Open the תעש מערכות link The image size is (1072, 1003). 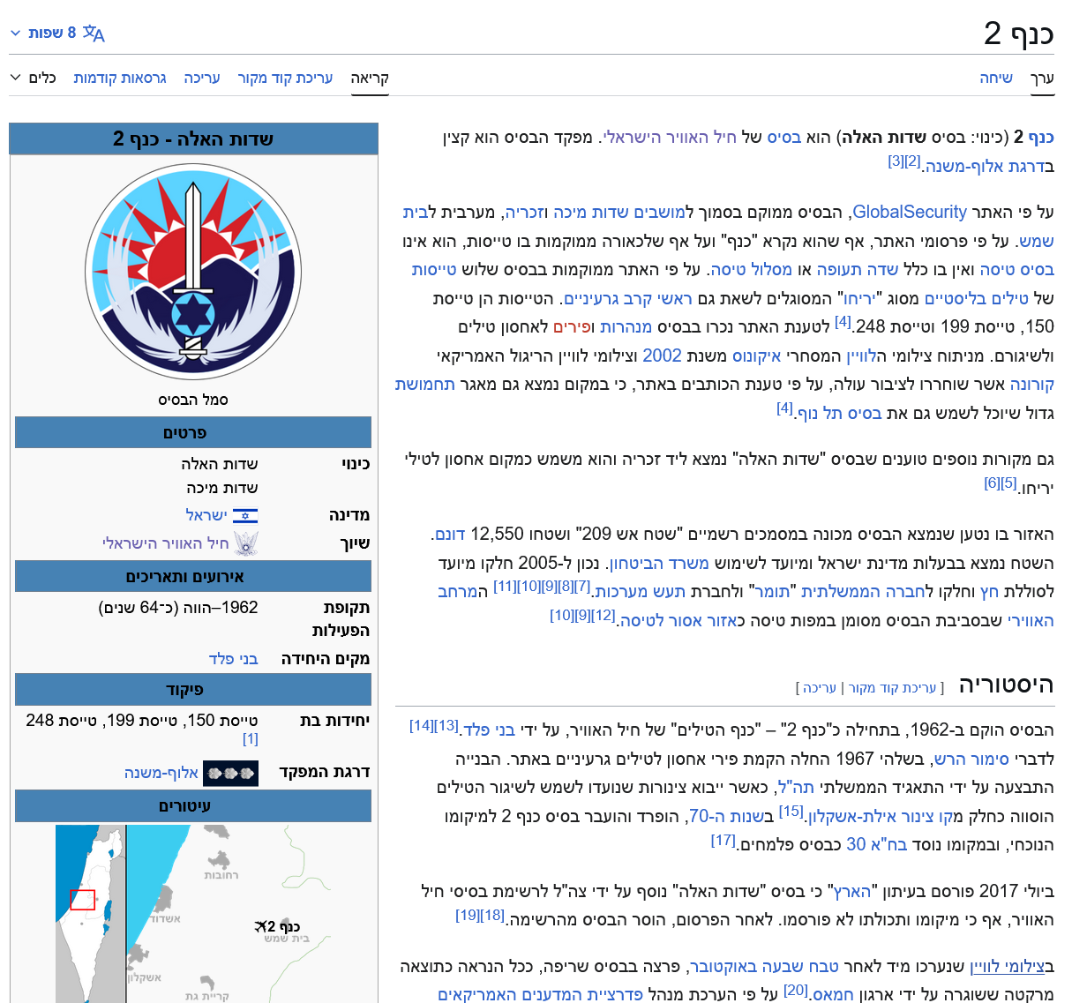[x=641, y=592]
